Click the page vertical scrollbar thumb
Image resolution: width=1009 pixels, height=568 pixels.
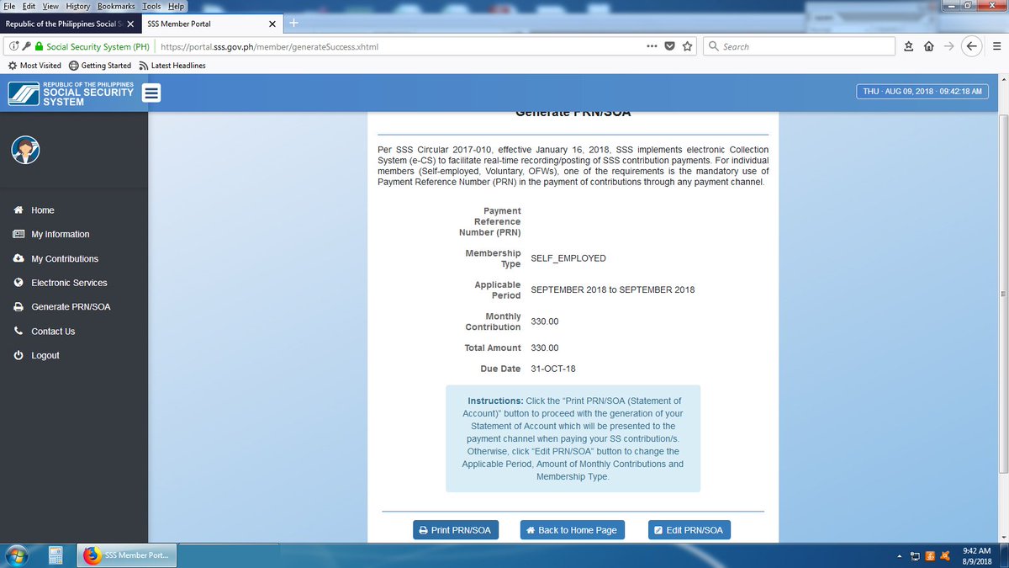pyautogui.click(x=1002, y=295)
